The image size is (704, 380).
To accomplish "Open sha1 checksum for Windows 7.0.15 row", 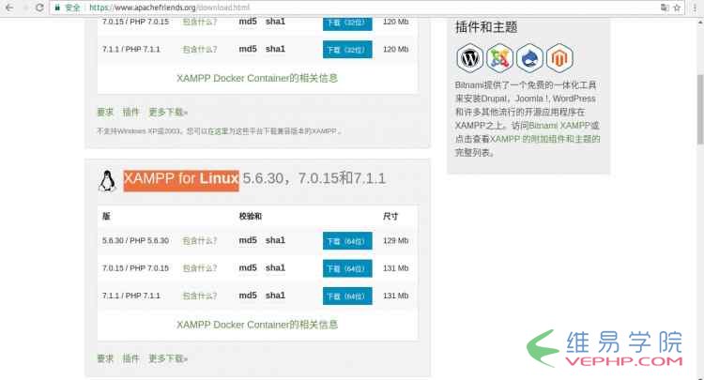I will [275, 22].
